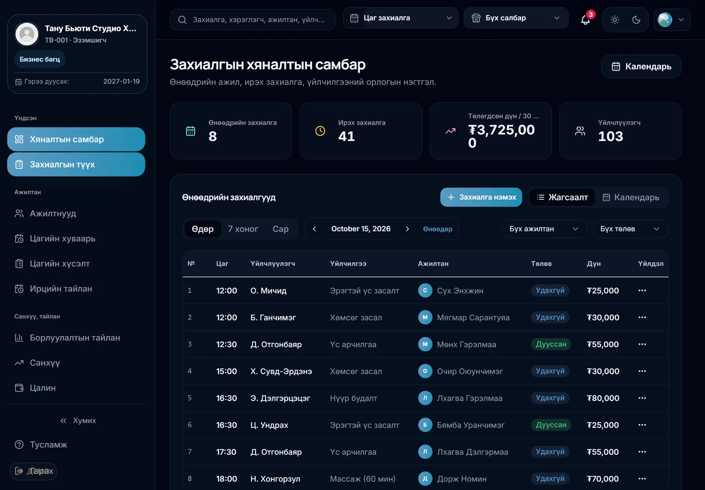Click Сүх Энхжин staff avatar
The image size is (705, 490).
[x=425, y=290]
